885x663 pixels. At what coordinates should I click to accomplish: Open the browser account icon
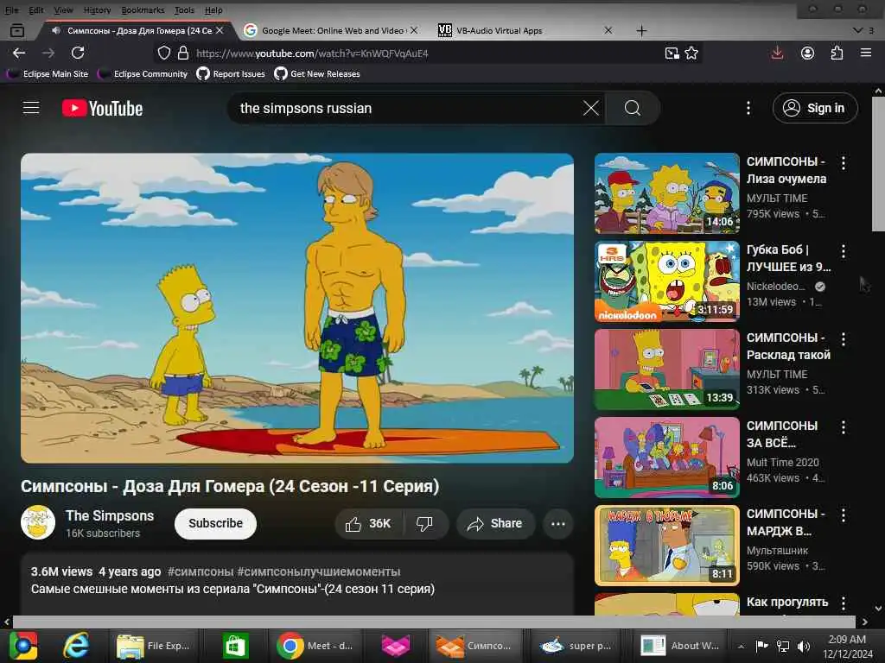click(x=808, y=53)
